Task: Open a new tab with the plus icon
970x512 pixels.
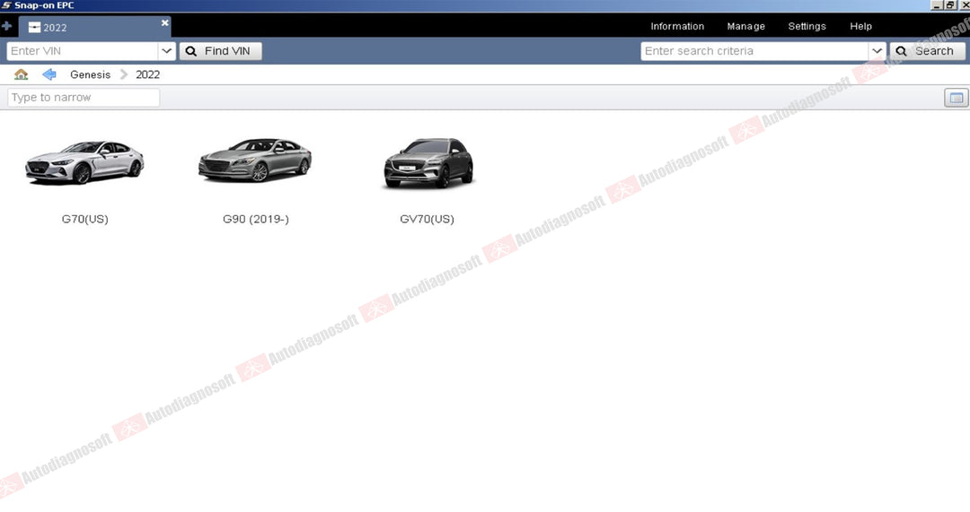Action: (7, 26)
